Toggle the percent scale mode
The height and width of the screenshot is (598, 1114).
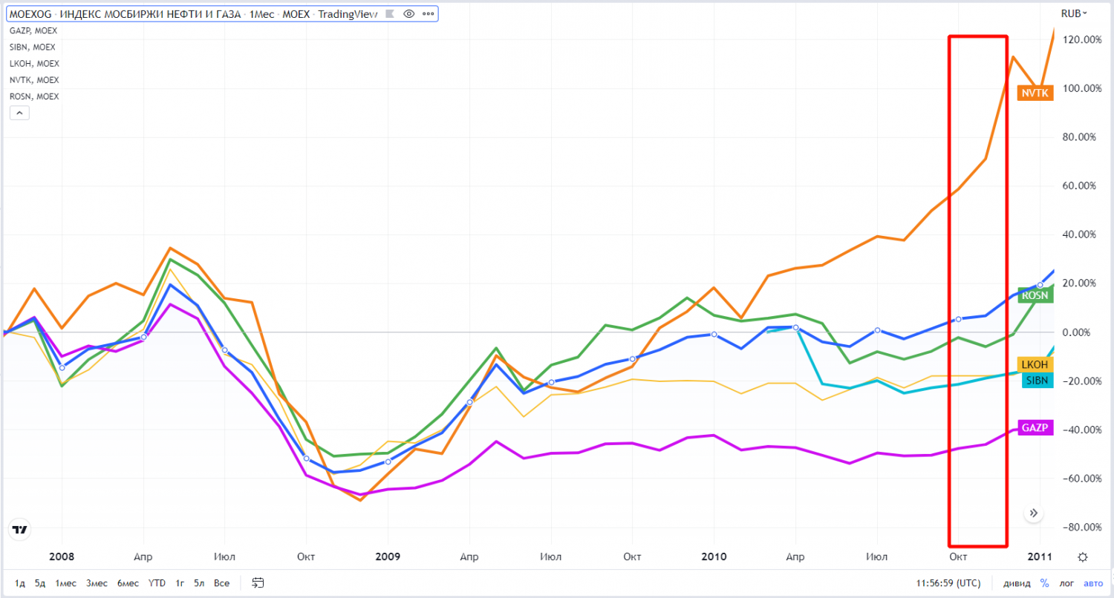pos(1044,582)
